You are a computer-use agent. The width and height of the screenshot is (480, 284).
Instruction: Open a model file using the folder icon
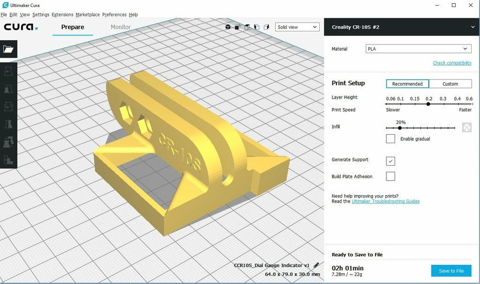[8, 49]
